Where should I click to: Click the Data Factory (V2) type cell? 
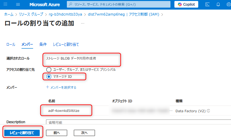coord(191,111)
